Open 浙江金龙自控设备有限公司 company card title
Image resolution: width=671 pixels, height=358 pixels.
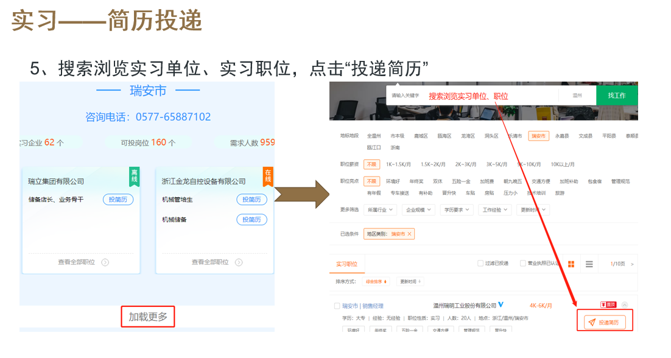coord(204,181)
